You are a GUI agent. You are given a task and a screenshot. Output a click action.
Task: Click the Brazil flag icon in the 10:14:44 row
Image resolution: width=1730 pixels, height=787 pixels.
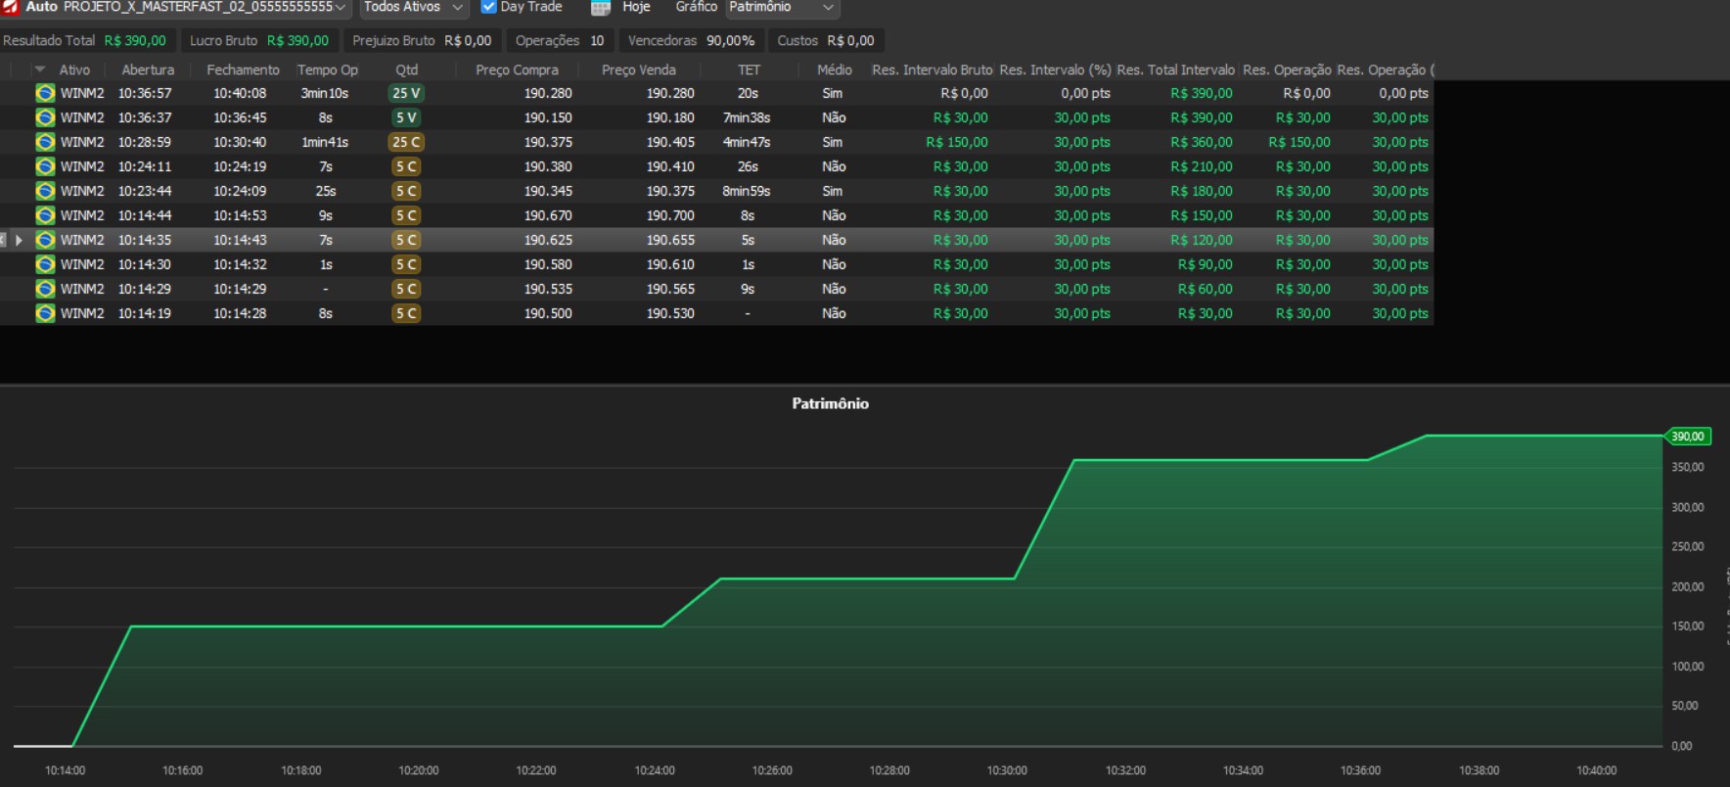(x=45, y=215)
